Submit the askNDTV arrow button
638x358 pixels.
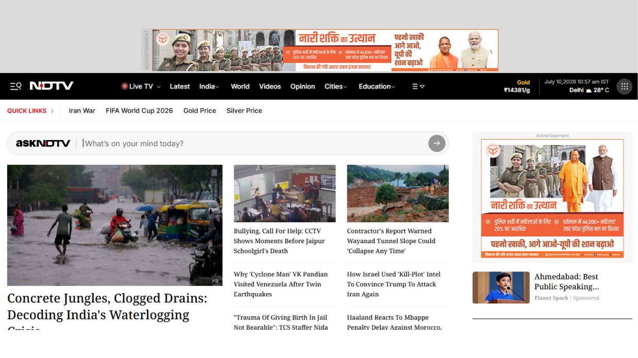(436, 143)
